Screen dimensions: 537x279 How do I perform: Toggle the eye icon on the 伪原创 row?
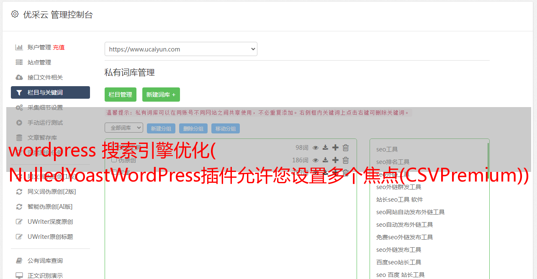click(x=316, y=160)
